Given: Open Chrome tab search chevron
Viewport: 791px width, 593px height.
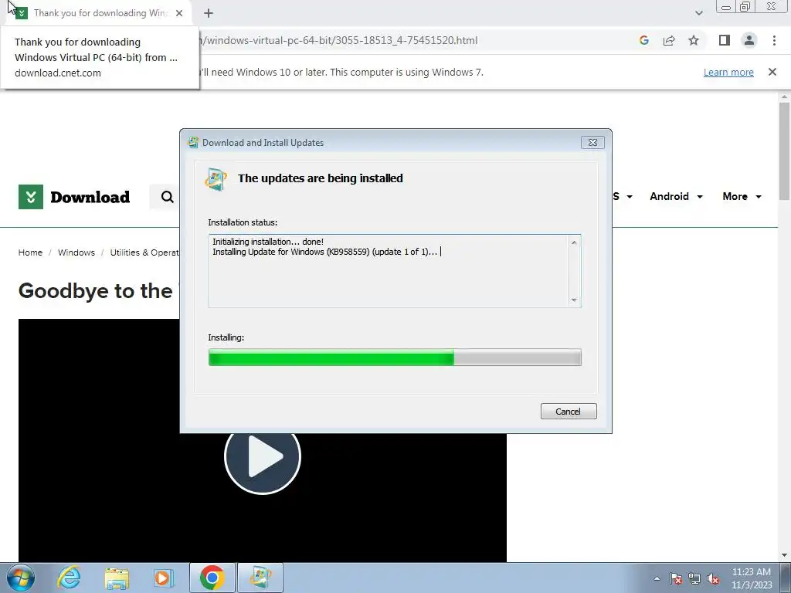Looking at the screenshot, I should point(698,13).
